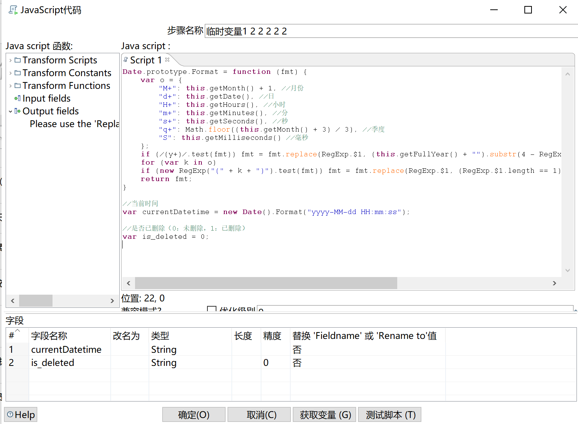This screenshot has width=578, height=424.
Task: Click the editor vertical scrollbar up arrow
Action: 567,74
